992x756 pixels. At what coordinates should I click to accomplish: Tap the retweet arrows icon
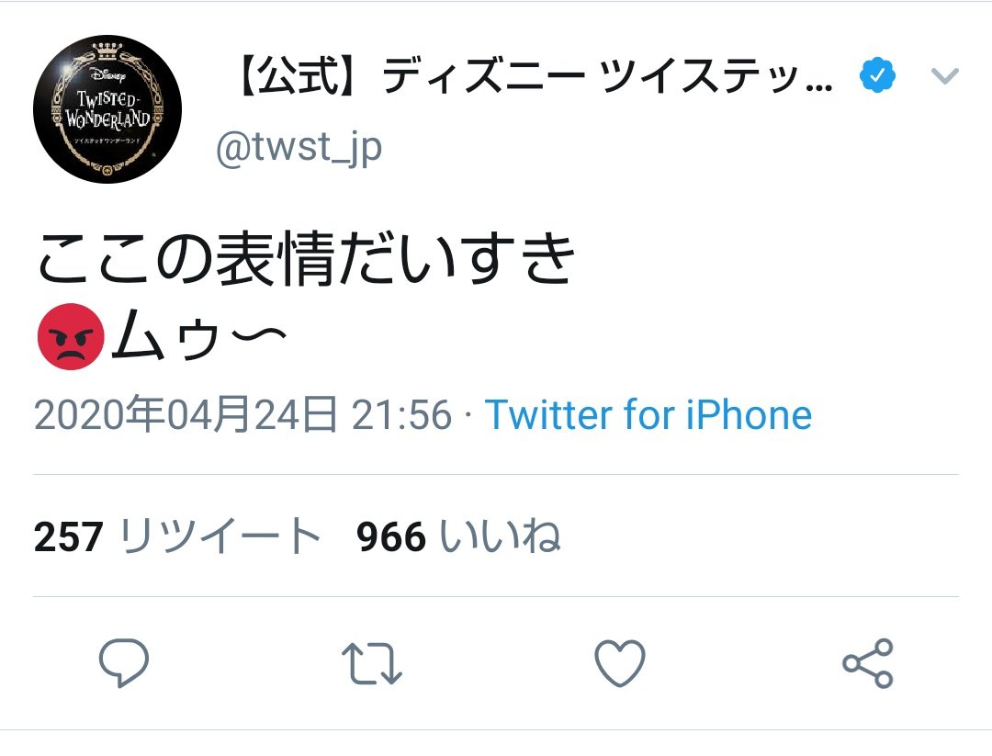[371, 663]
